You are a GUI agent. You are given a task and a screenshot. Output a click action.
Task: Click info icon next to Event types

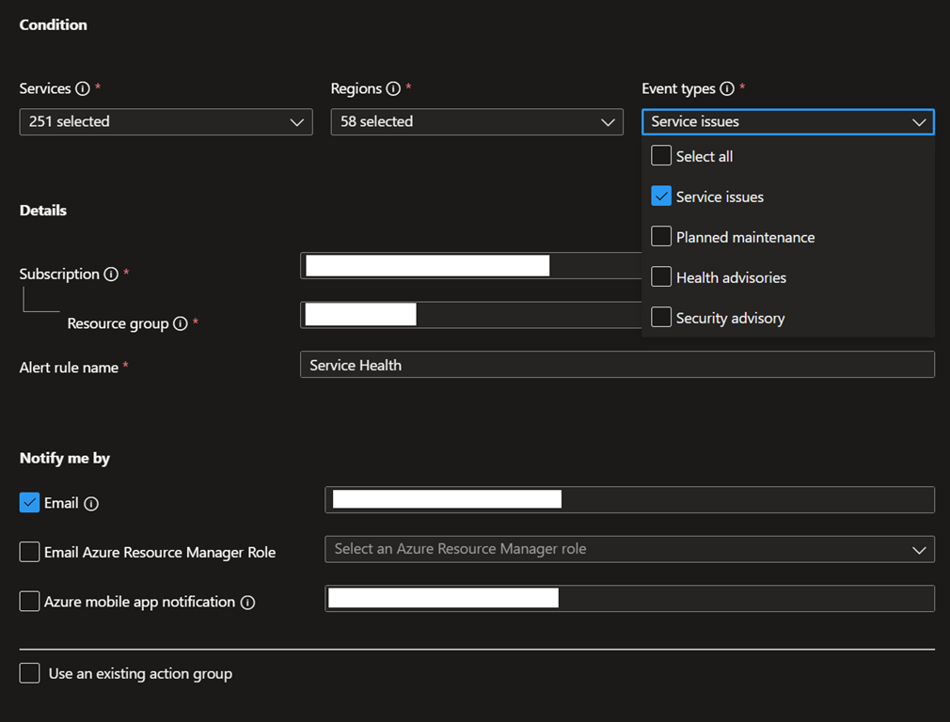coord(726,89)
